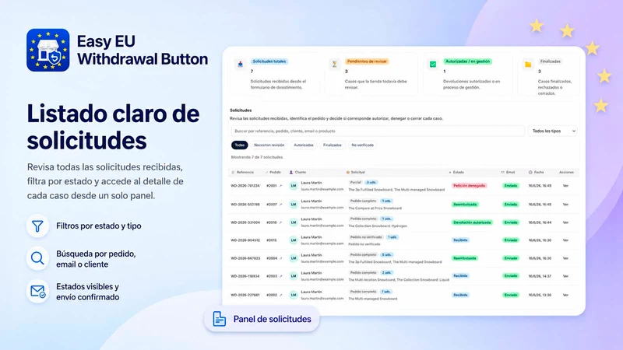The height and width of the screenshot is (350, 623).
Task: Click Ver for request WD-2026-331004
Action: (x=565, y=222)
